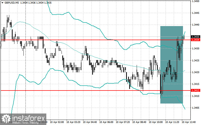The height and width of the screenshot is (125, 201).
Task: Click the instaforex gear logo icon
Action: point(6,118)
